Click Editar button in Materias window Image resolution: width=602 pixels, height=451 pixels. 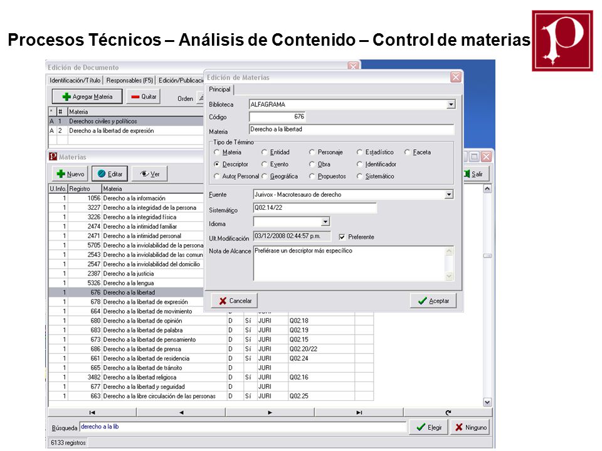click(109, 174)
